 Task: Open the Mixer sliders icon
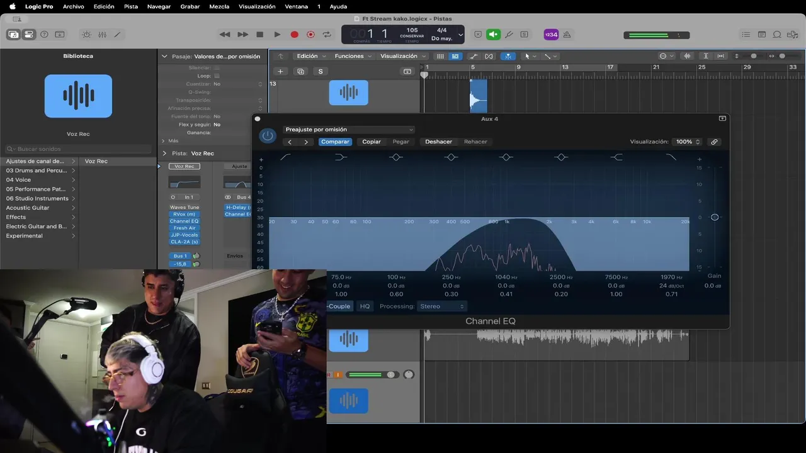coord(102,35)
